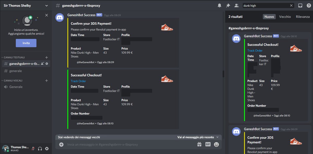Sort results by Nuovo tab
Viewport: 313px width, 154px height.
[x=269, y=17]
